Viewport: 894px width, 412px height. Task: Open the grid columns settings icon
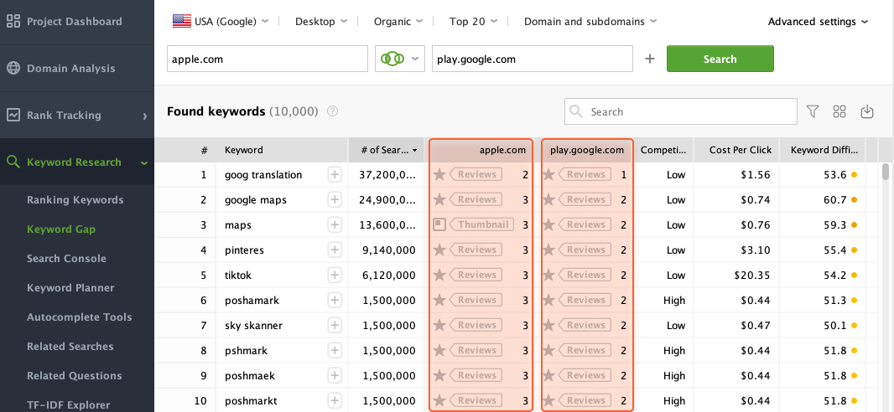click(x=839, y=111)
